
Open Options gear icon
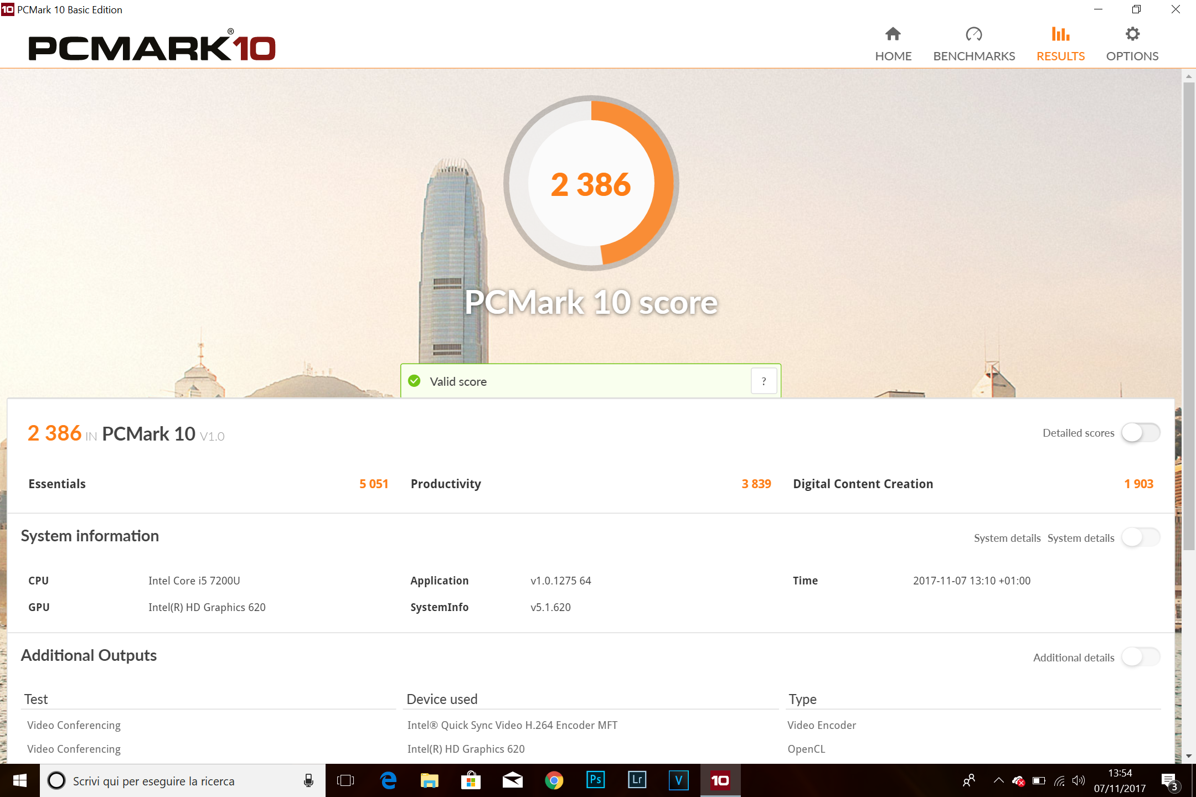coord(1132,34)
